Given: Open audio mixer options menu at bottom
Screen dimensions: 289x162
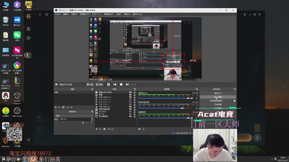Looking at the screenshot, I should 144,129.
